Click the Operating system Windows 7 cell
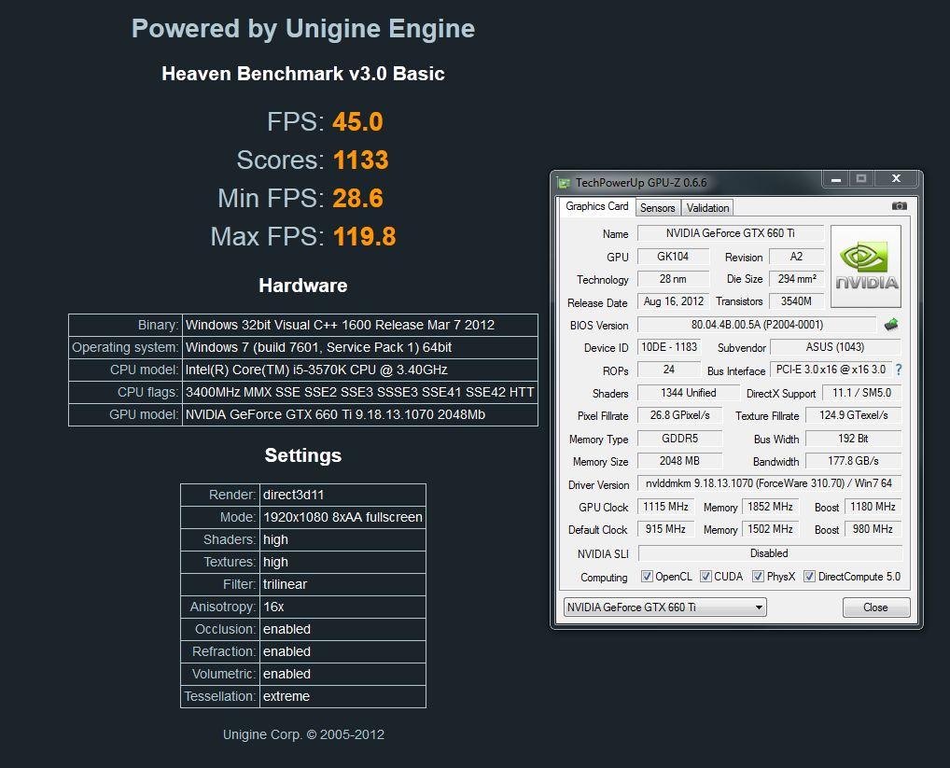 point(360,348)
